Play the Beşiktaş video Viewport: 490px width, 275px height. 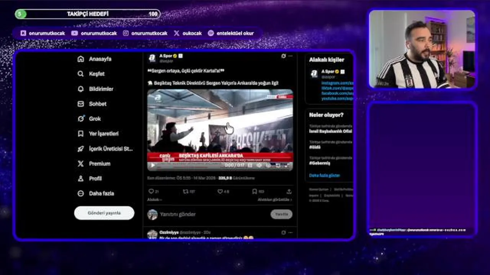coord(153,165)
